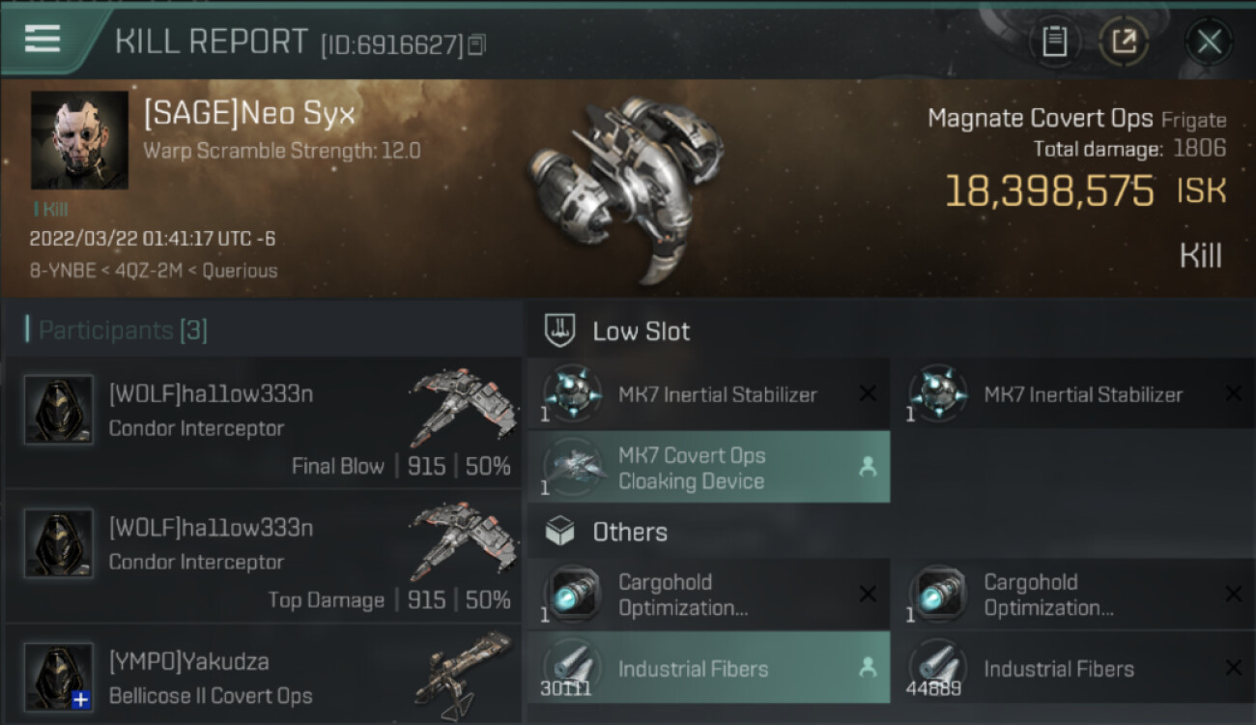
Task: Share the kill report externally
Action: tap(1124, 42)
